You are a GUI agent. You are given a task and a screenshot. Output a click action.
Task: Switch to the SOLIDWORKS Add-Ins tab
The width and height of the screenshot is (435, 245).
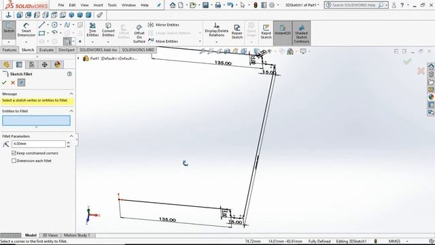pos(98,50)
